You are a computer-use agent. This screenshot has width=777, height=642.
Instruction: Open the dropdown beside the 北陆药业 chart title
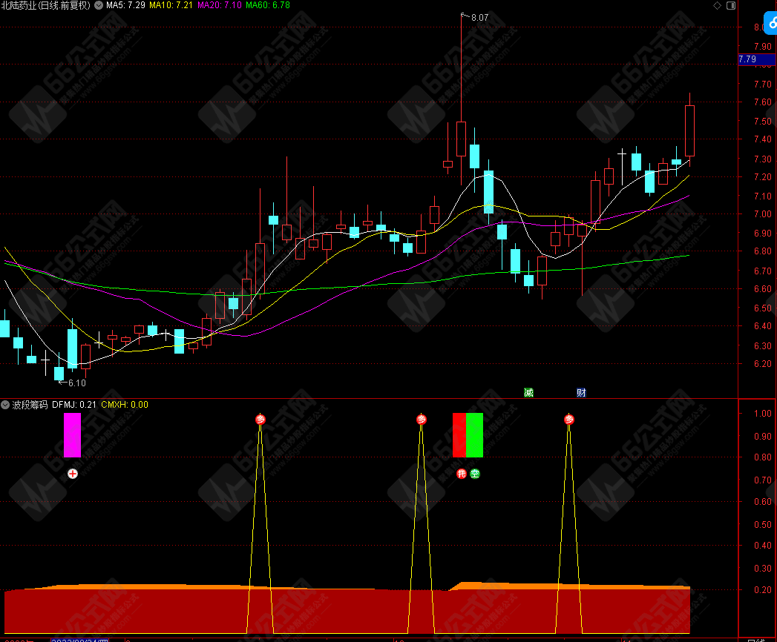coord(99,5)
